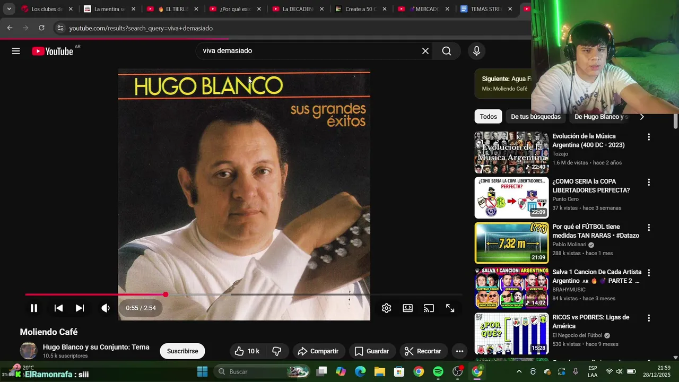Seek on the red video progress bar
679x382 pixels.
coord(244,294)
